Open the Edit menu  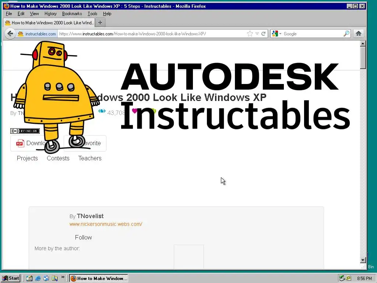(x=21, y=14)
